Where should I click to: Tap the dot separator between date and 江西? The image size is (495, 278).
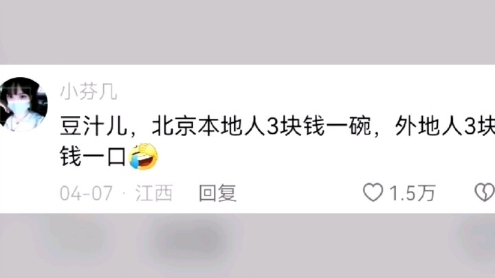124,193
